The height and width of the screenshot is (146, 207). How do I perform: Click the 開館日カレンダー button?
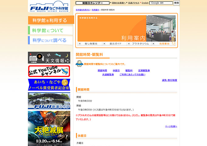click(x=93, y=3)
